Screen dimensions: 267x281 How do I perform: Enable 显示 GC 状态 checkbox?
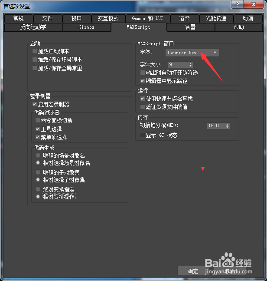pyautogui.click(x=142, y=135)
